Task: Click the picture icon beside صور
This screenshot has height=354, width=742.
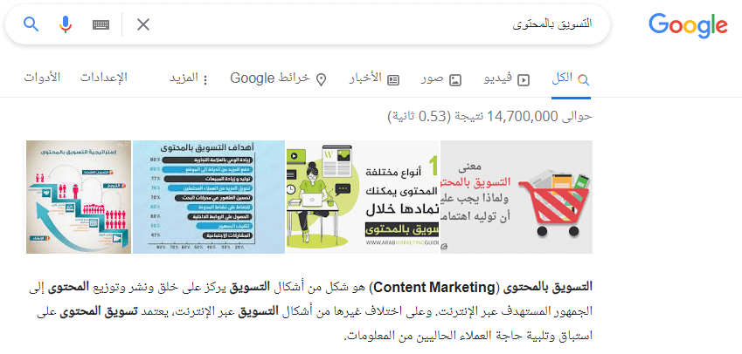Action: pyautogui.click(x=455, y=79)
